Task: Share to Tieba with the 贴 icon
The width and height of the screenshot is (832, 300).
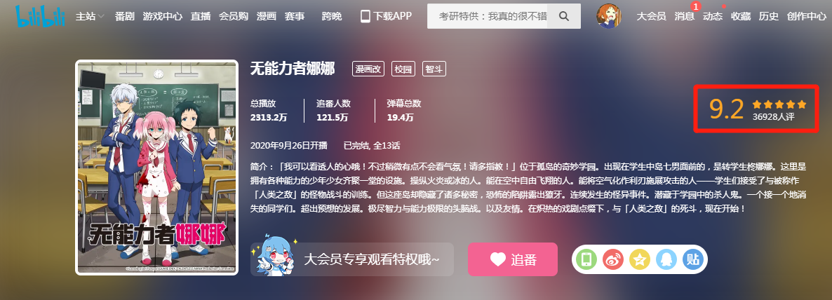Action: coord(692,259)
